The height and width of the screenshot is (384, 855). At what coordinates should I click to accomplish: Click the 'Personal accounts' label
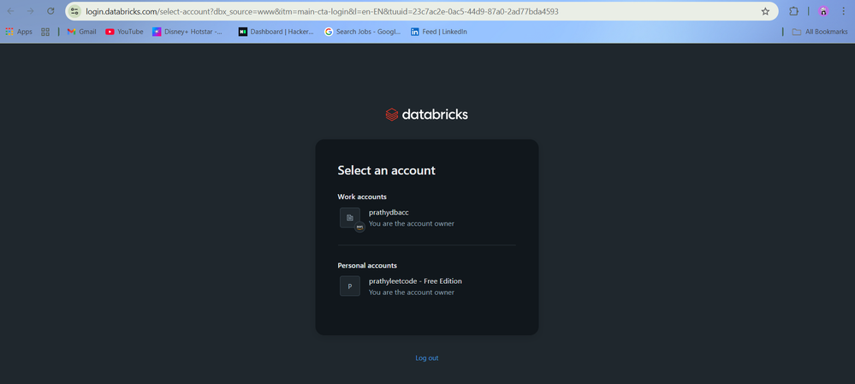[x=367, y=265]
